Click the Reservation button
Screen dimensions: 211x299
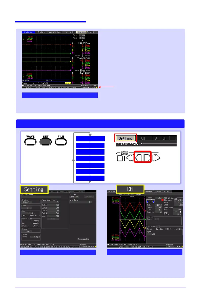pos(83,239)
